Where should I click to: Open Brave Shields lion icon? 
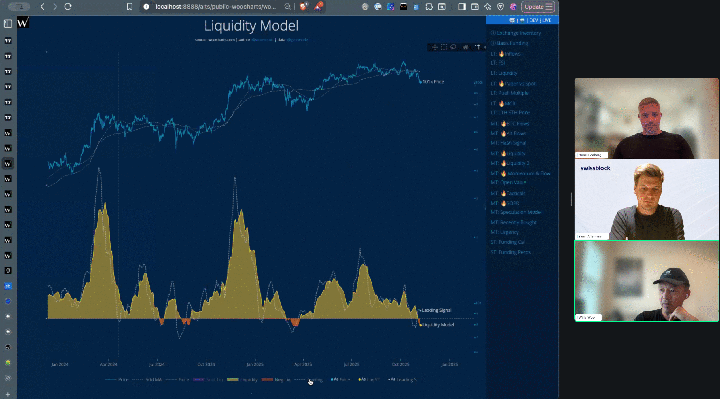pyautogui.click(x=303, y=7)
